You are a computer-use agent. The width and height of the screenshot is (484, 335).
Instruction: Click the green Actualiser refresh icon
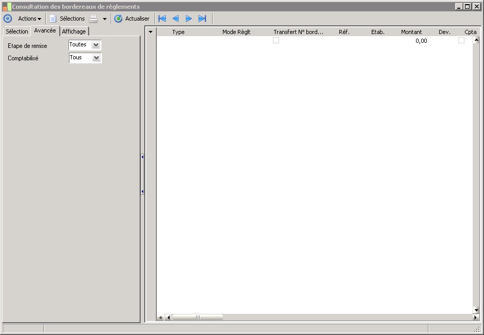(x=118, y=19)
